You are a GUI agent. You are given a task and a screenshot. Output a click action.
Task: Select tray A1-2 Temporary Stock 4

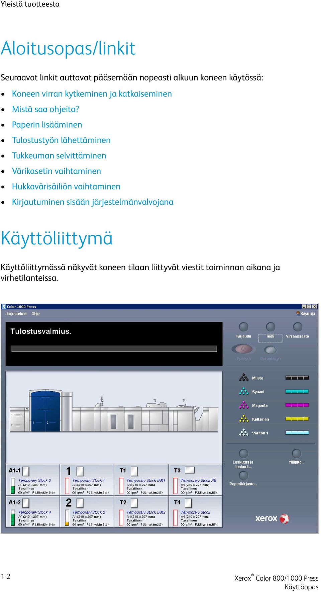[33, 512]
